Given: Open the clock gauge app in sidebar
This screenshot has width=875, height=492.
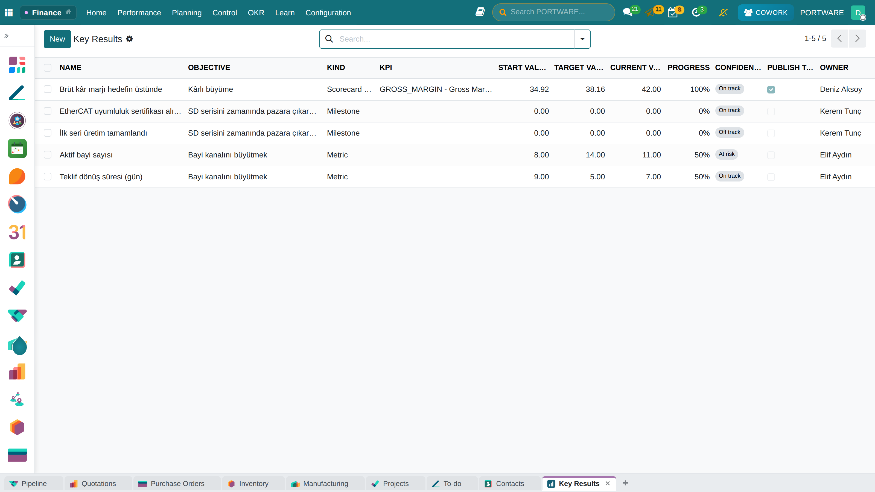Looking at the screenshot, I should (17, 204).
